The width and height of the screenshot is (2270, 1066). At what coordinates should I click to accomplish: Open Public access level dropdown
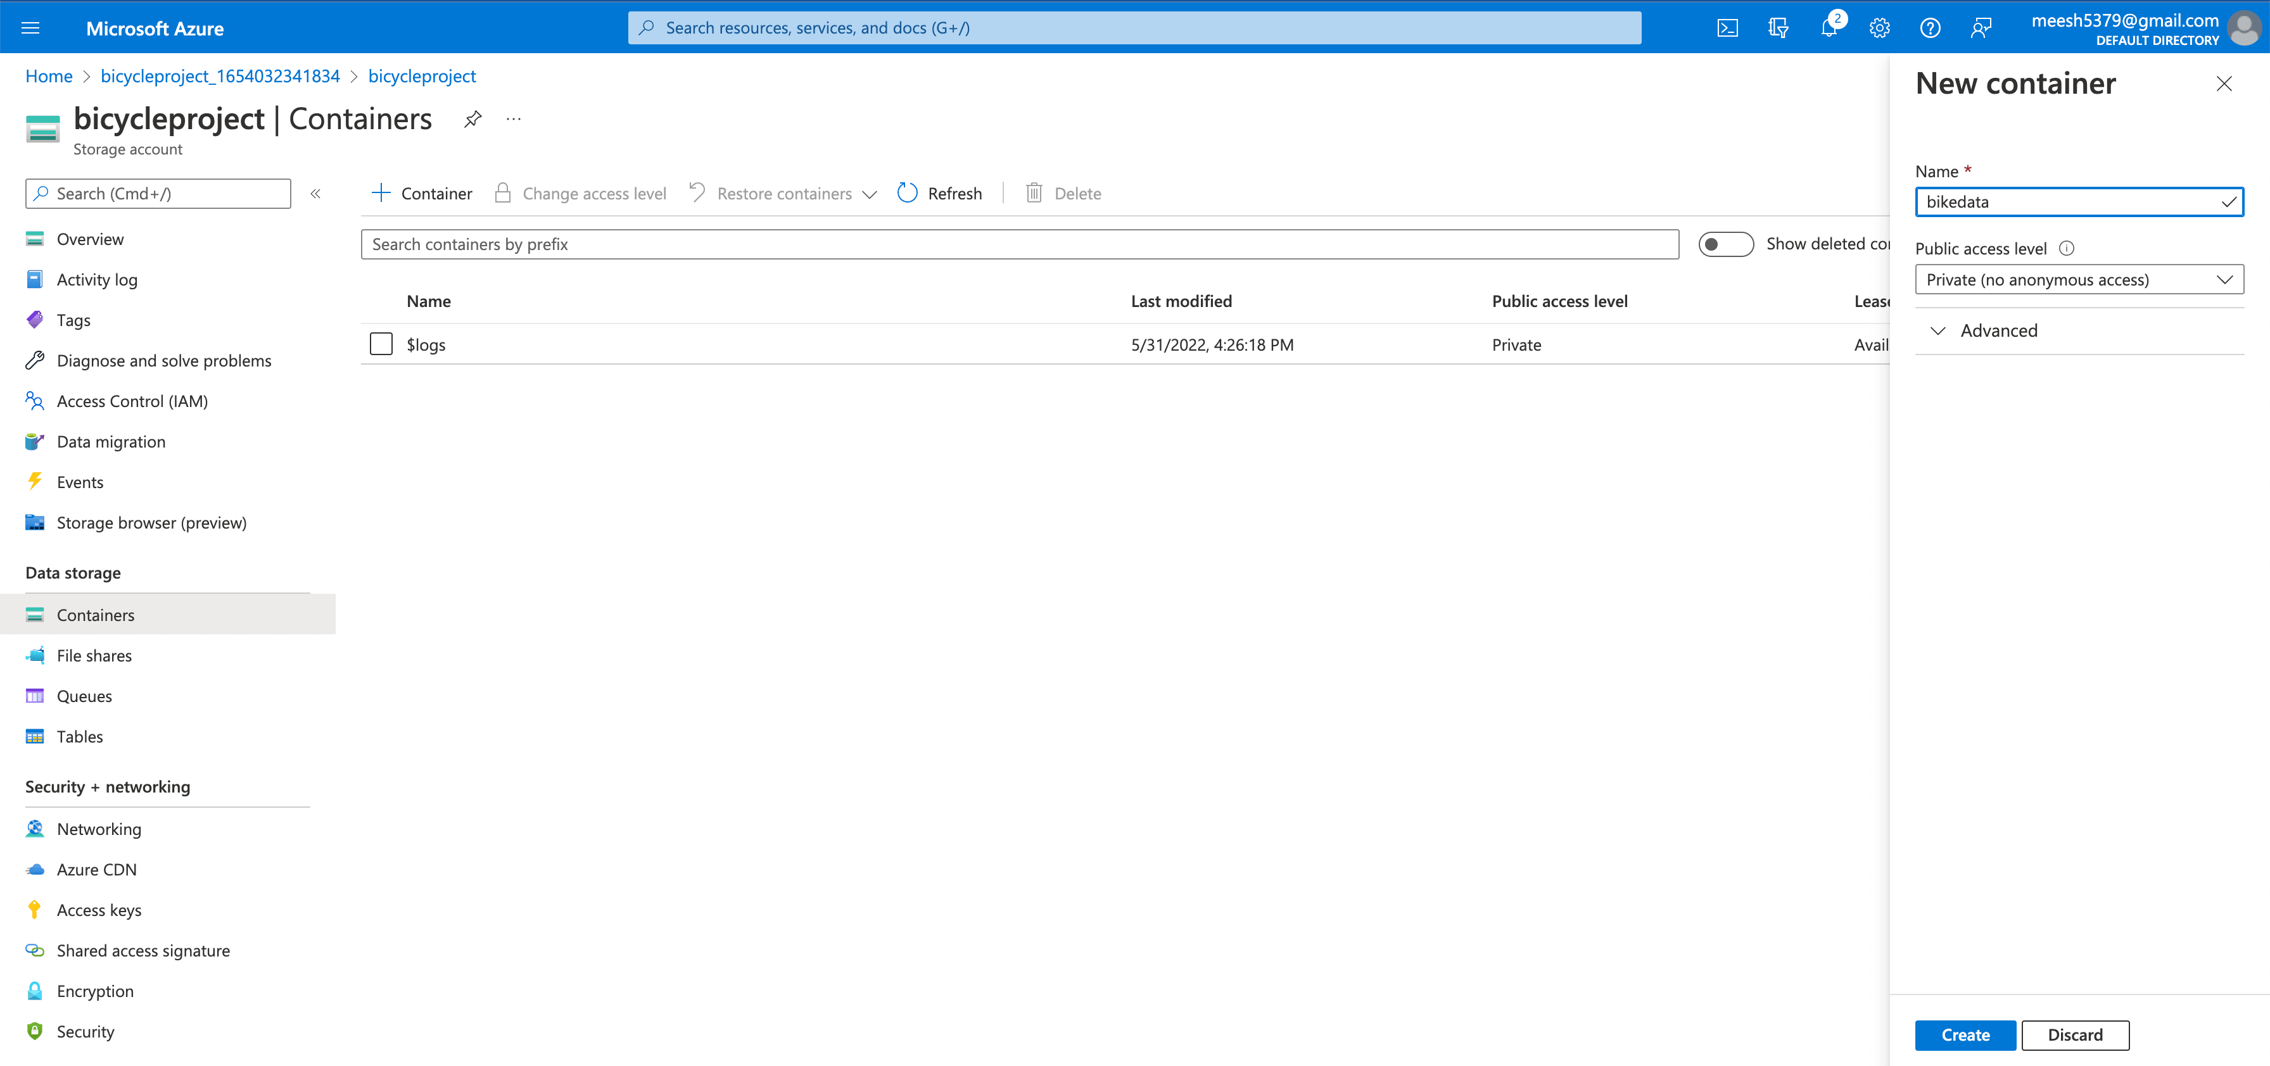tap(2078, 280)
